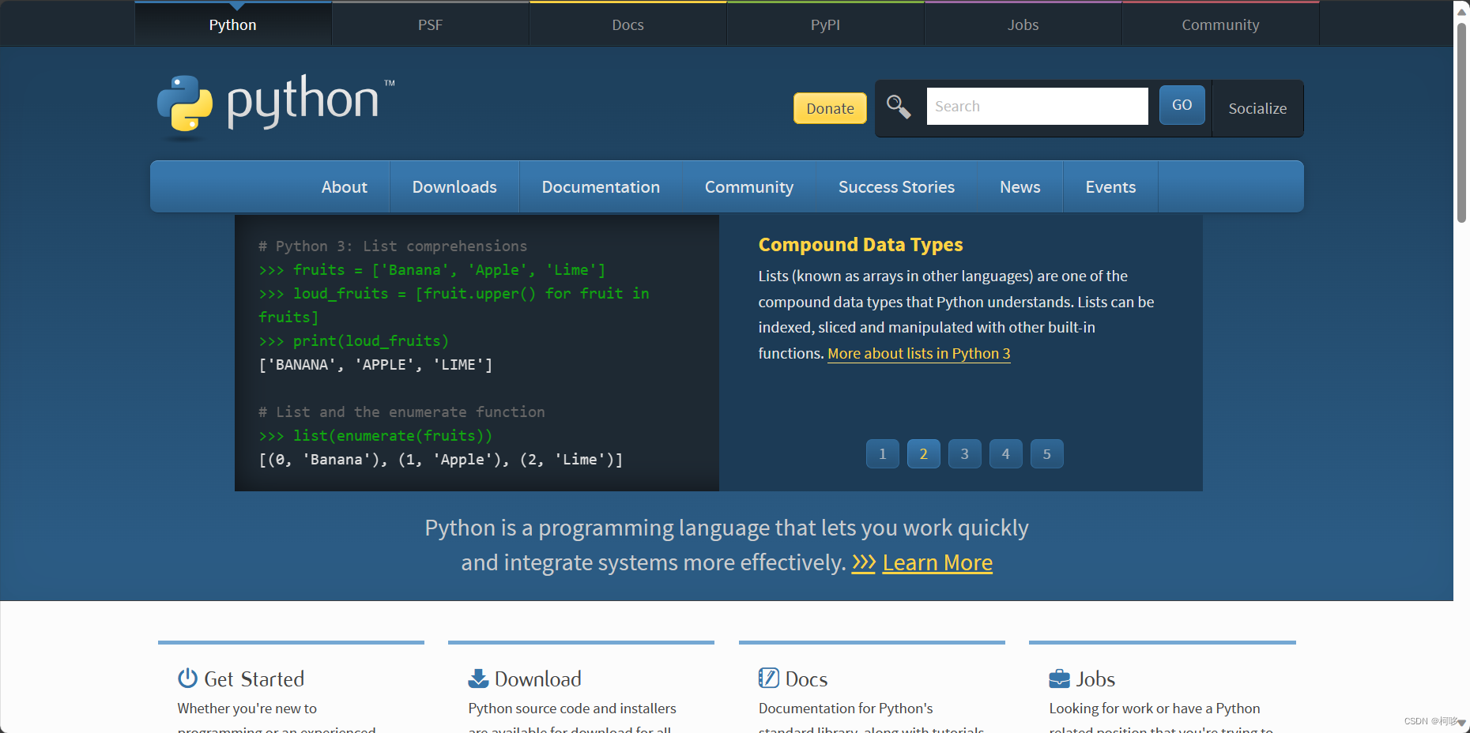Expand the Socialize dropdown
Screen dimensions: 1470x733
[1257, 108]
